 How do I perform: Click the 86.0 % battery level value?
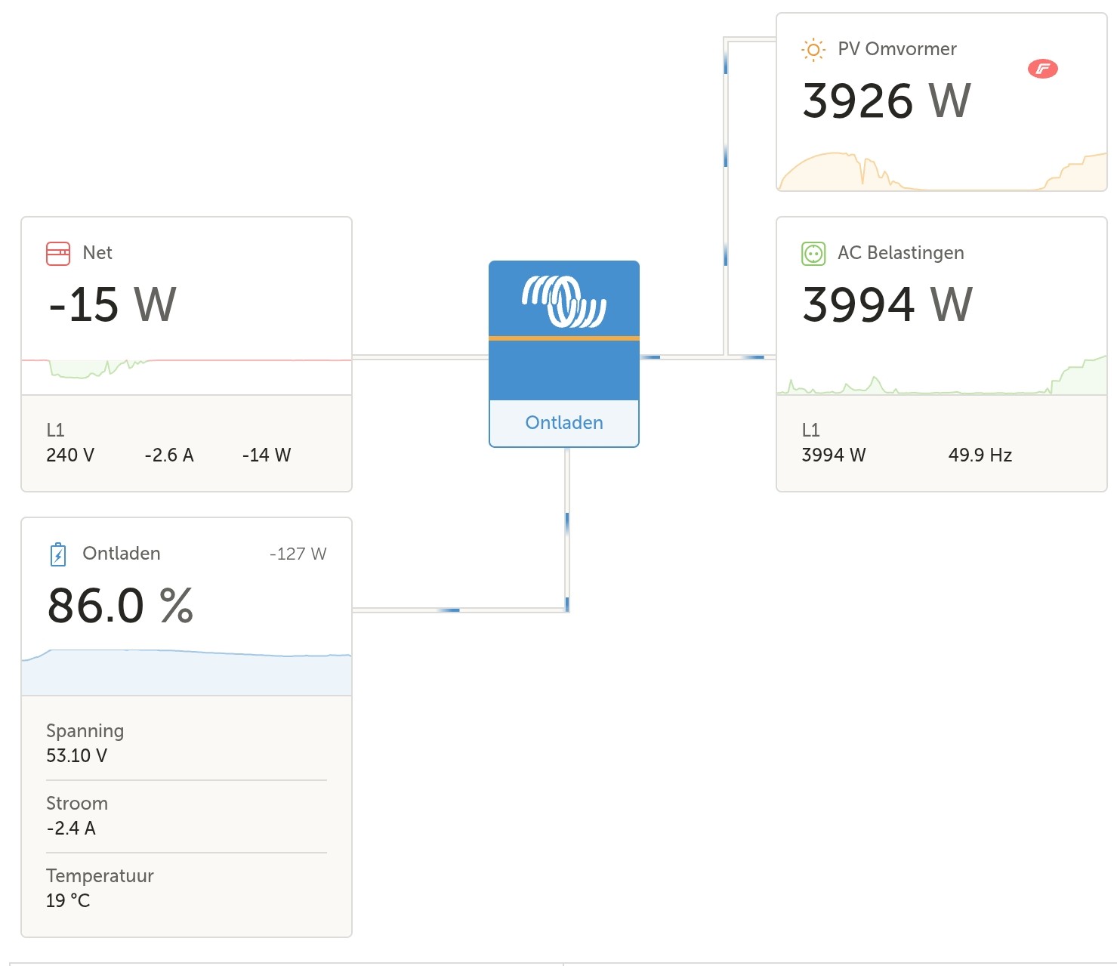tap(120, 606)
